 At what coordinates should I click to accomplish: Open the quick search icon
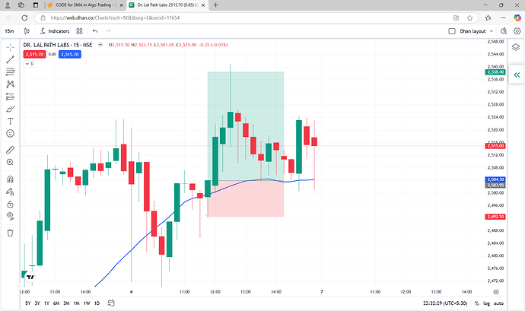coord(504,31)
